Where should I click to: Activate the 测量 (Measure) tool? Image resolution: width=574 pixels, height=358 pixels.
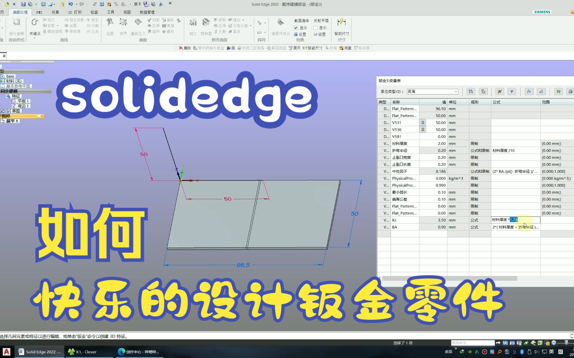pyautogui.click(x=345, y=48)
